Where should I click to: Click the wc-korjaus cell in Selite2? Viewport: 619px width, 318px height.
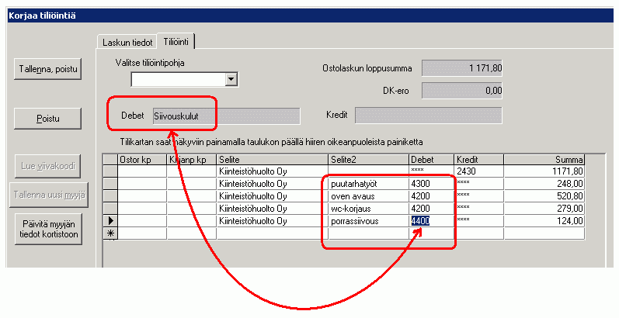coord(367,209)
